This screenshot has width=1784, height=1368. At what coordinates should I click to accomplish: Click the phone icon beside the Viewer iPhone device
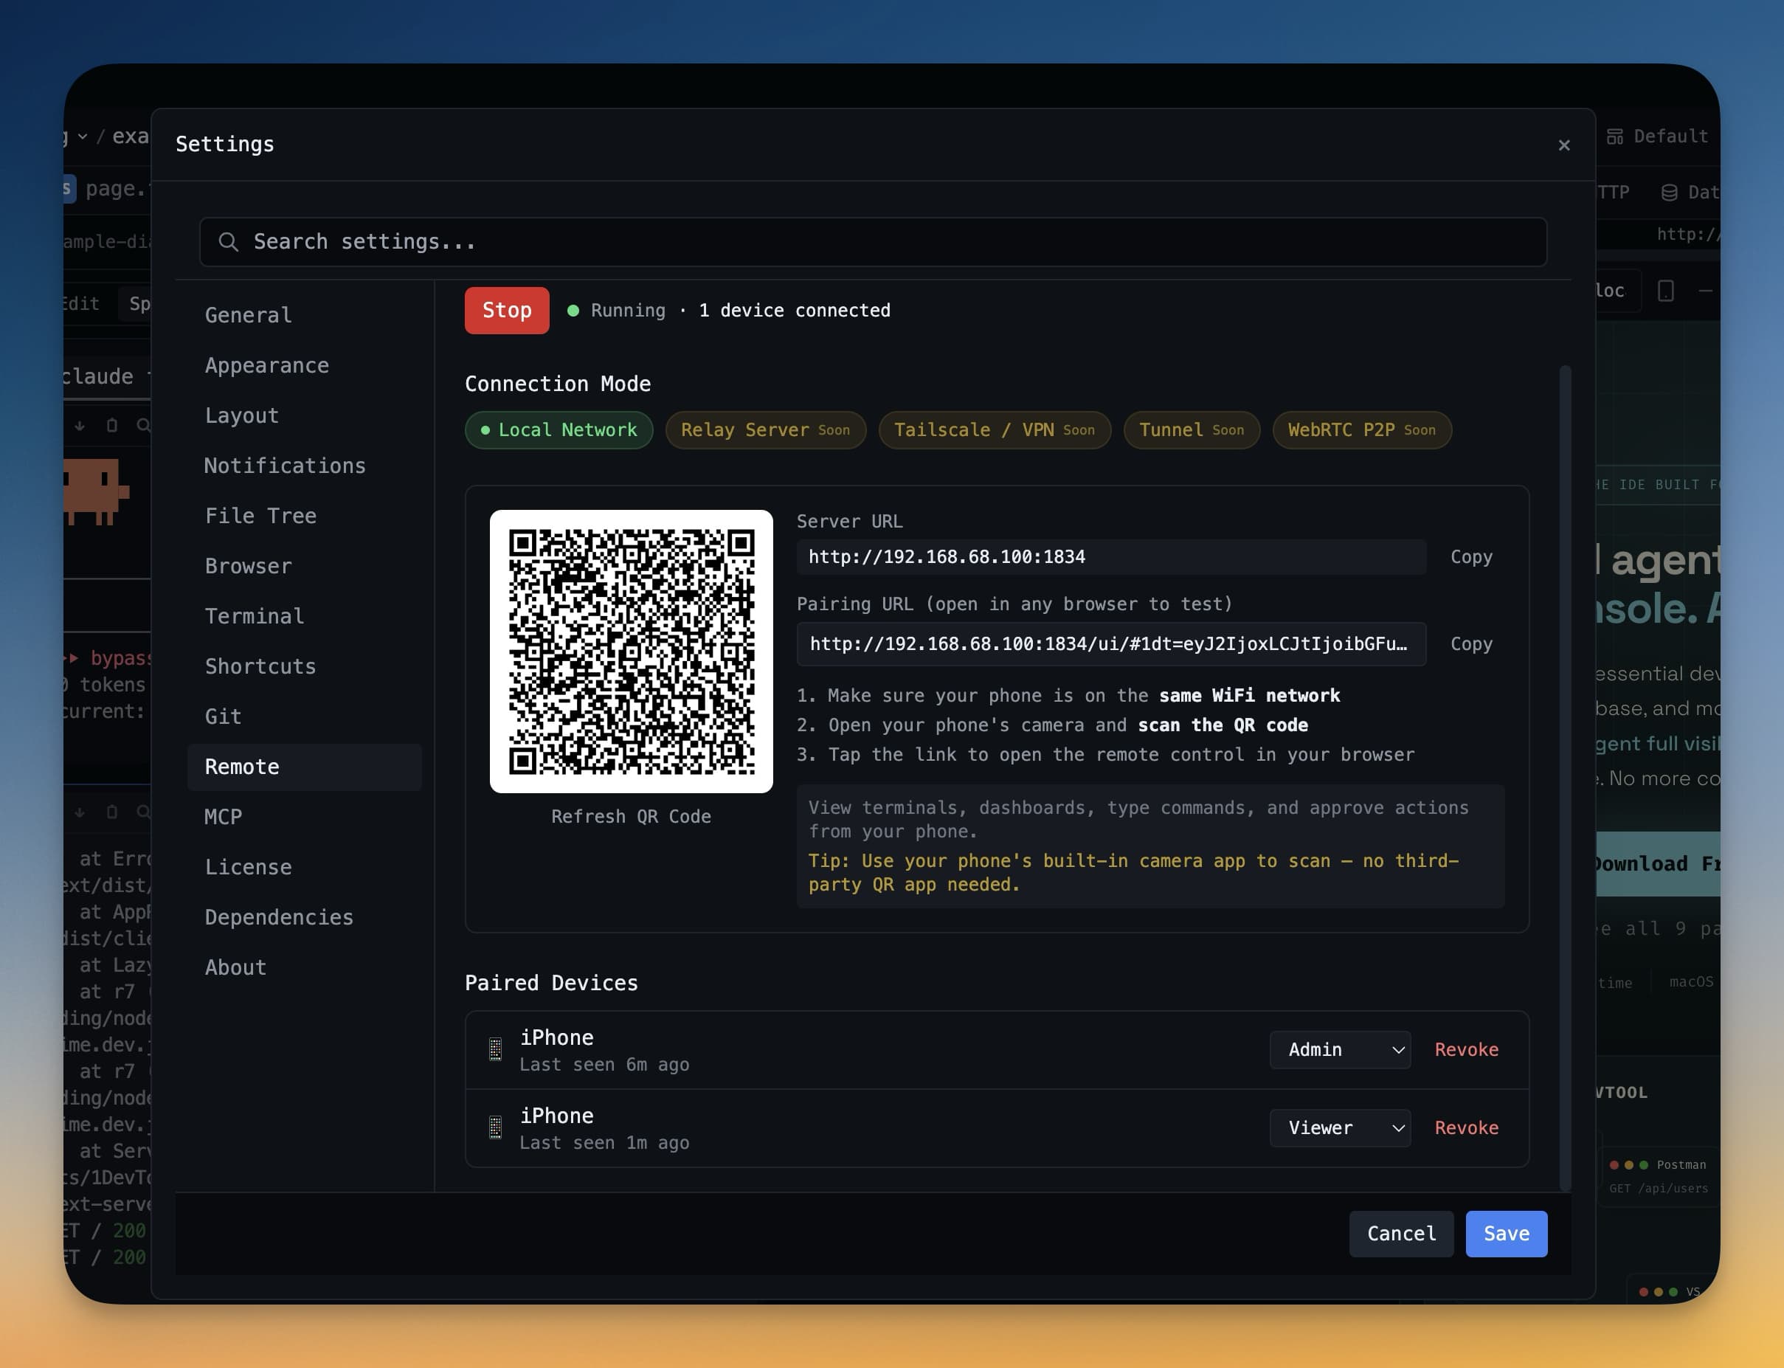tap(494, 1127)
